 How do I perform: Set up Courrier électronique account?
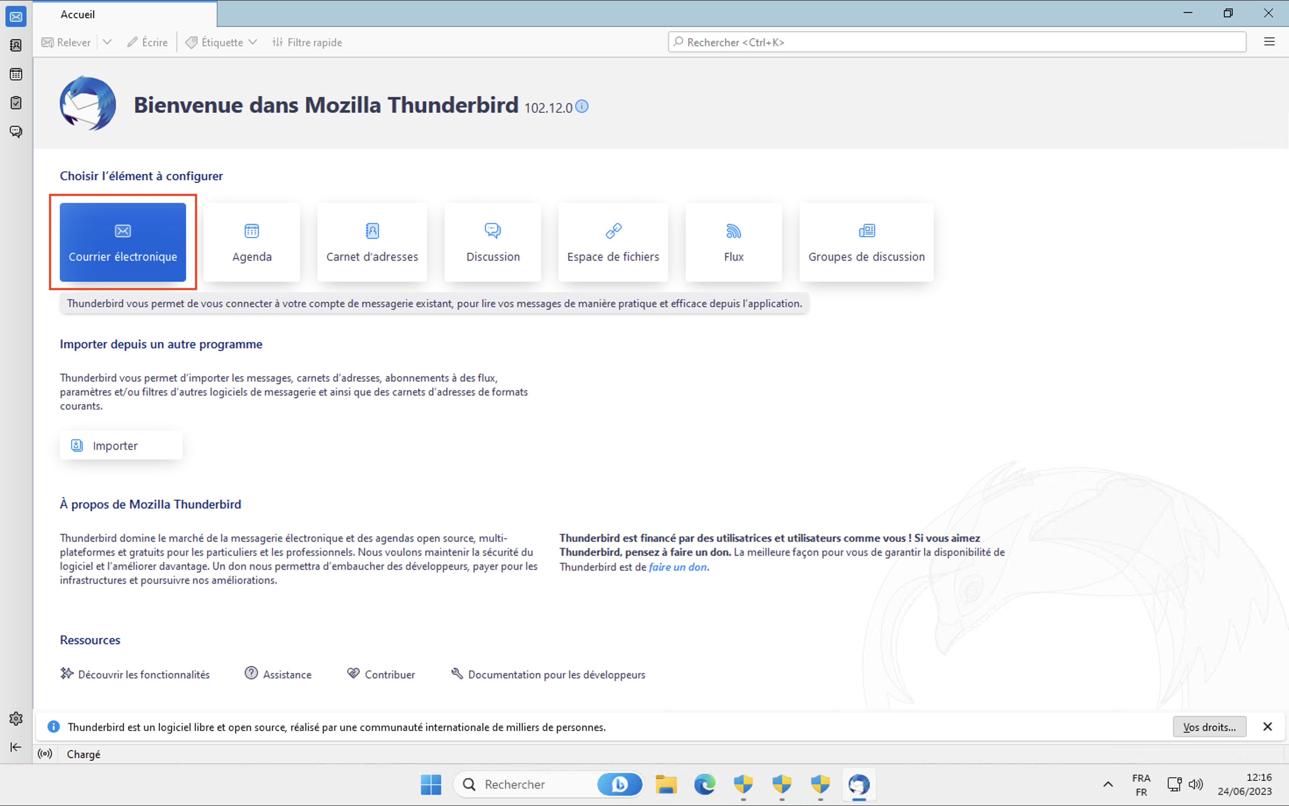point(123,242)
